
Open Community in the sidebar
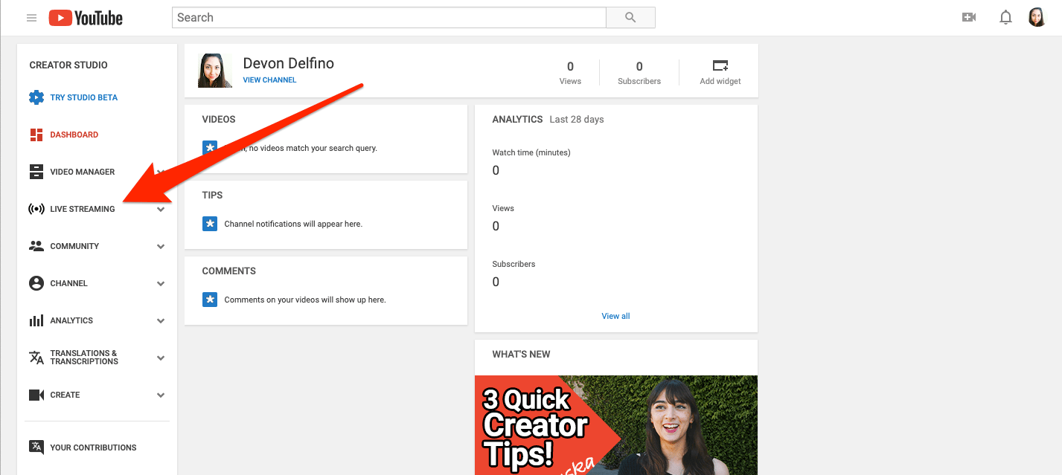coord(74,246)
